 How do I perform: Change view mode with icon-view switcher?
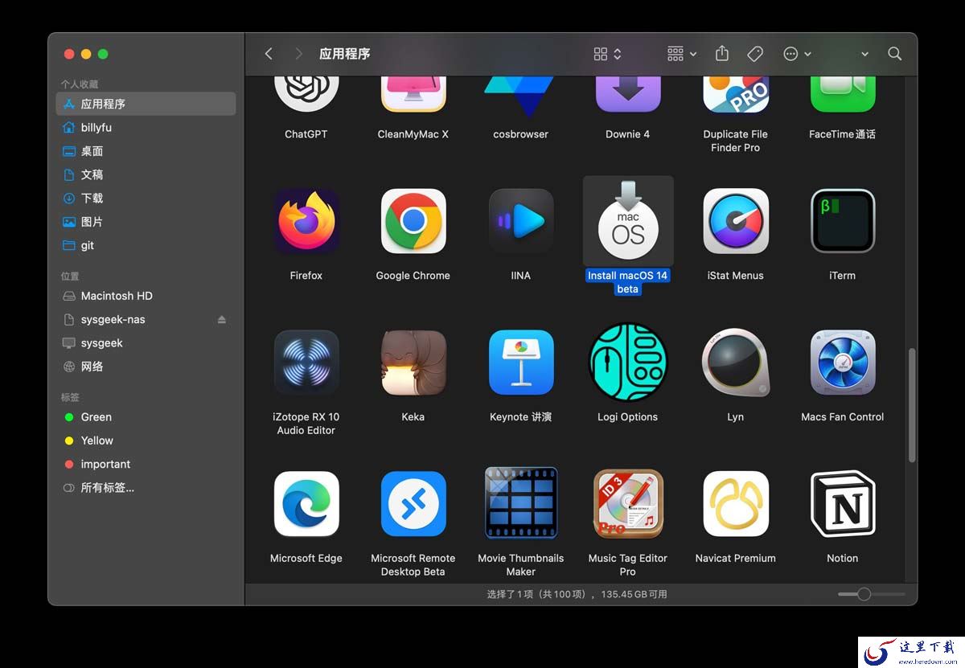point(607,54)
